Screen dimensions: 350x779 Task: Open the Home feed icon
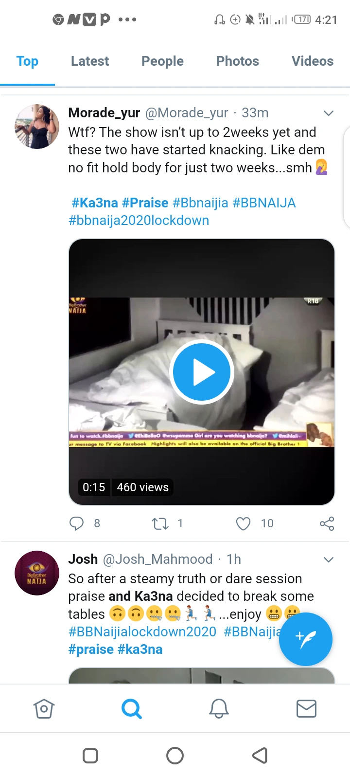44,708
